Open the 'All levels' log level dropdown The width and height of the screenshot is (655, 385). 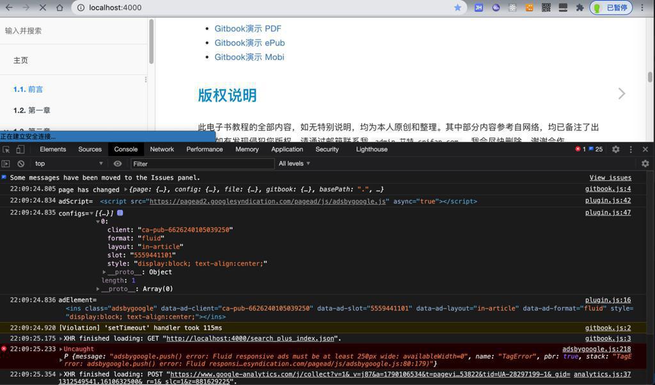click(x=294, y=164)
